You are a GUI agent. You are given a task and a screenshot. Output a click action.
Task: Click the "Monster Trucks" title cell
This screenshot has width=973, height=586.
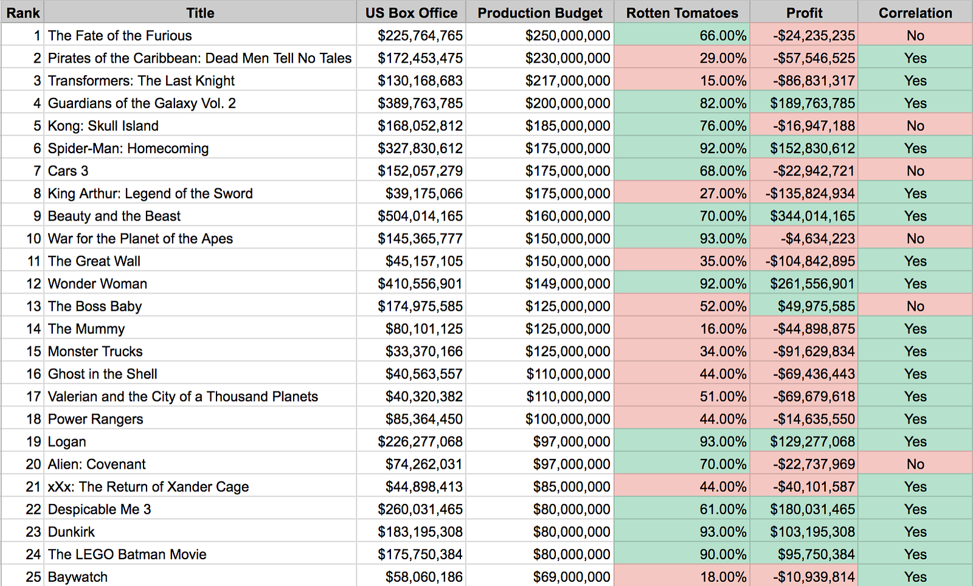pos(200,351)
